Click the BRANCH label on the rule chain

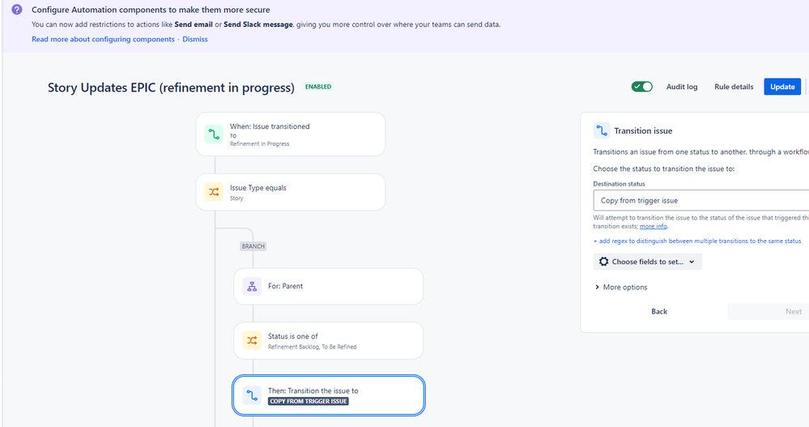pos(253,246)
